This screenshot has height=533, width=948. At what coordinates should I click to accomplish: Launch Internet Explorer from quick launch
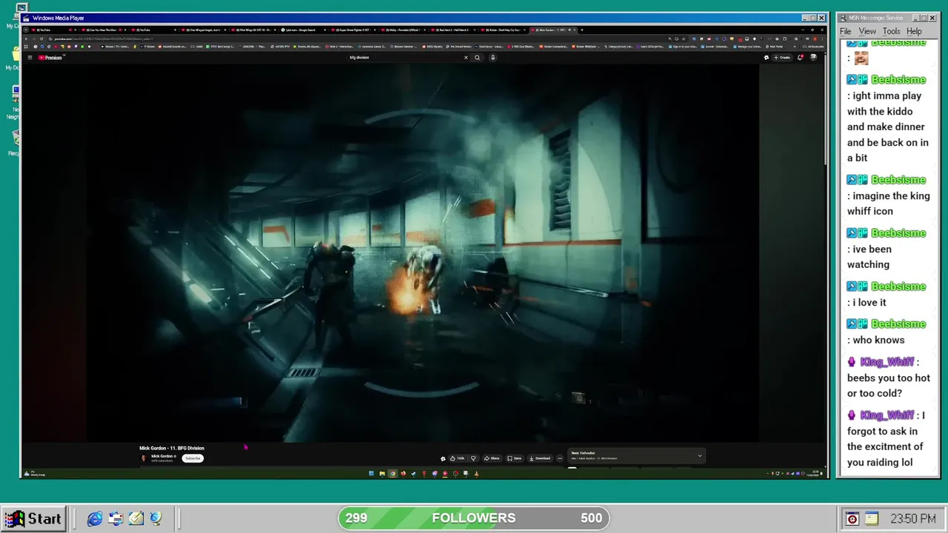[x=95, y=519]
